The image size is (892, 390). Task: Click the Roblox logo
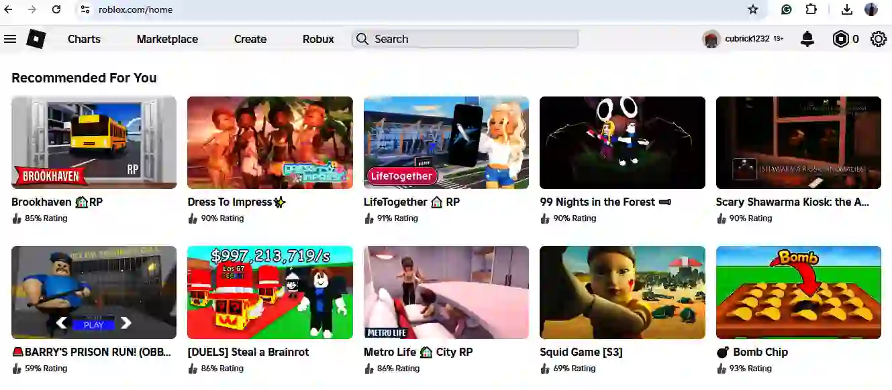click(35, 38)
